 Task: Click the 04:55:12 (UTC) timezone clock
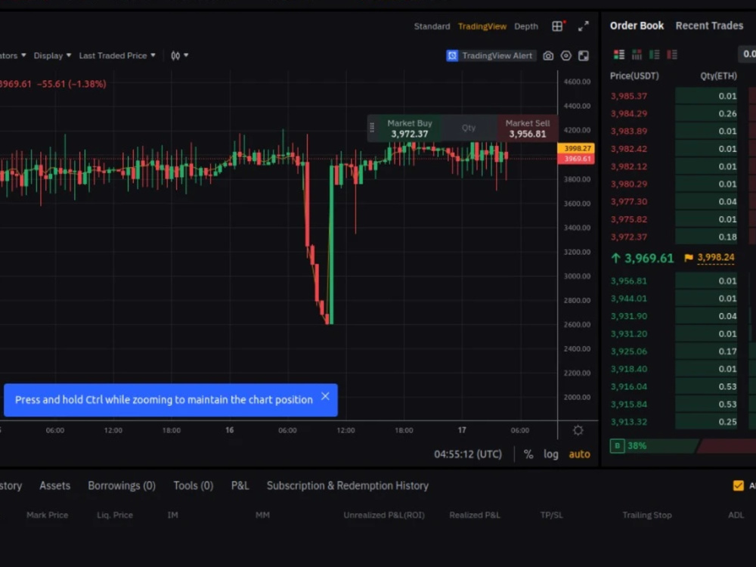pyautogui.click(x=468, y=454)
